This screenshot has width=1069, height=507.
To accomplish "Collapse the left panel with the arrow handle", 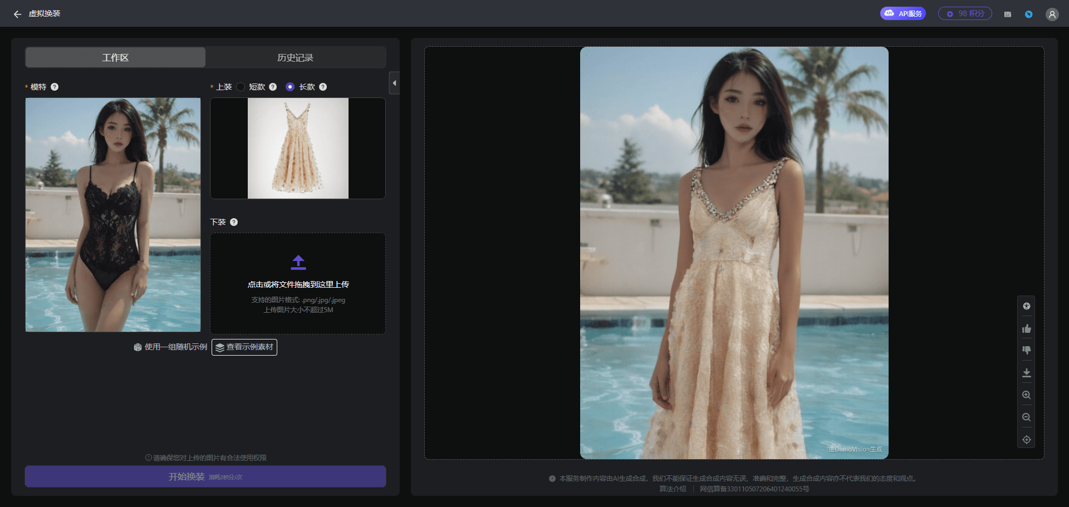I will [x=394, y=83].
